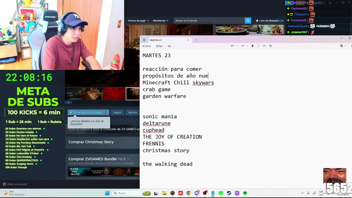Viewport: 352px width, 198px height.
Task: Click Windows taskbar Buscar search box
Action: (x=132, y=193)
